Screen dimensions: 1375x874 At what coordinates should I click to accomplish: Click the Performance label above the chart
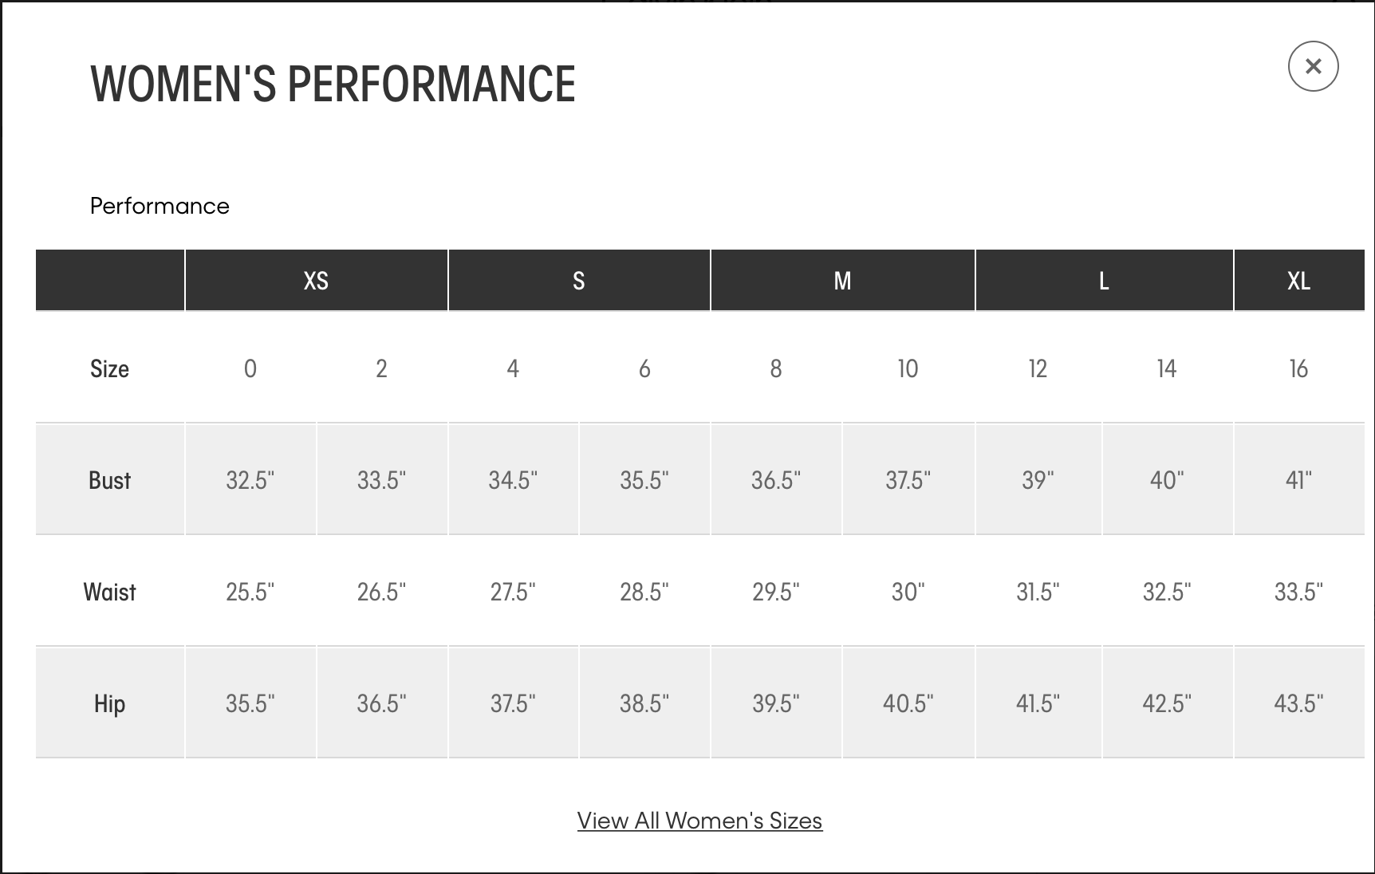click(x=160, y=206)
